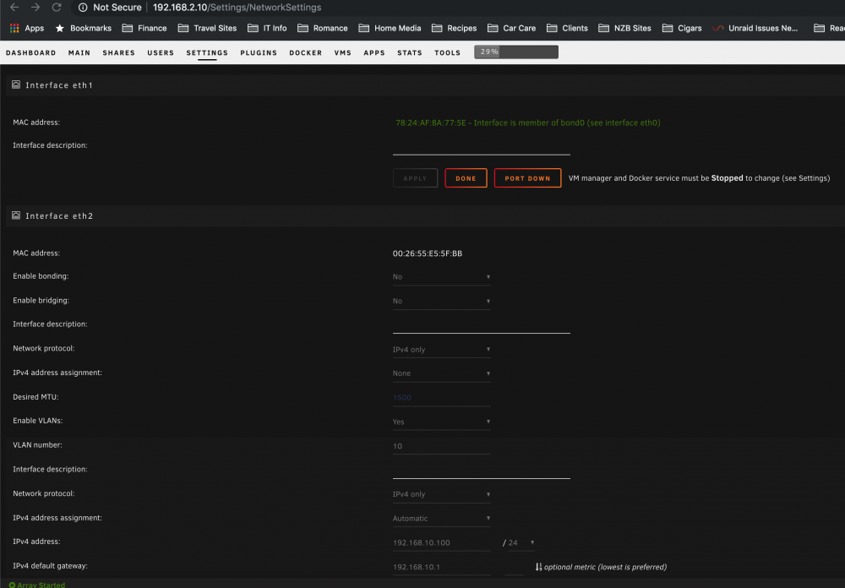Select the Settings tab
Image resolution: width=845 pixels, height=588 pixels.
[x=207, y=53]
